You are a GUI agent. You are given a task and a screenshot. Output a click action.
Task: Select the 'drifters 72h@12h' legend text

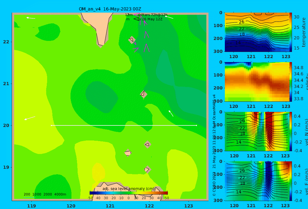point(152,15)
